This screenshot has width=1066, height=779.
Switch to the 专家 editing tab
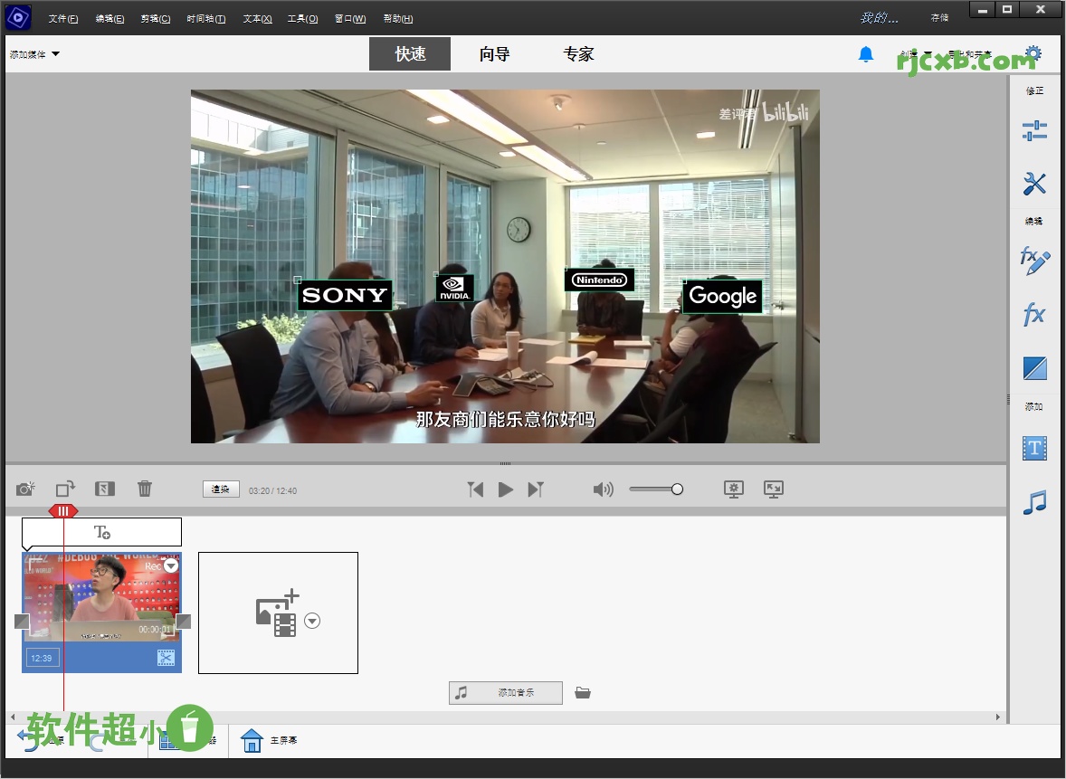pyautogui.click(x=577, y=53)
